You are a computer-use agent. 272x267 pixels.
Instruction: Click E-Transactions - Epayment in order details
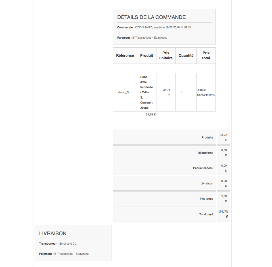click(149, 37)
